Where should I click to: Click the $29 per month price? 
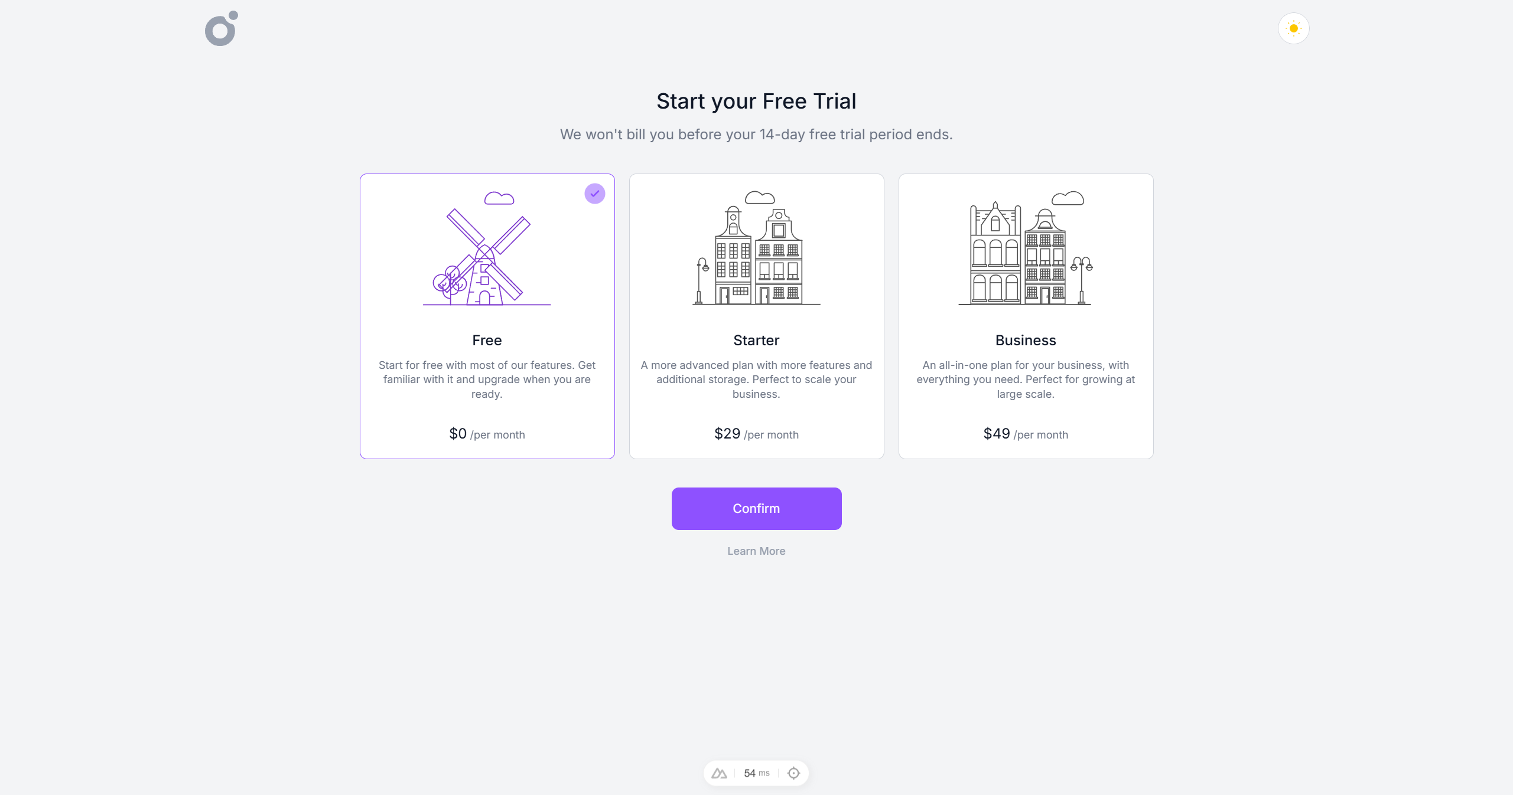pos(756,434)
